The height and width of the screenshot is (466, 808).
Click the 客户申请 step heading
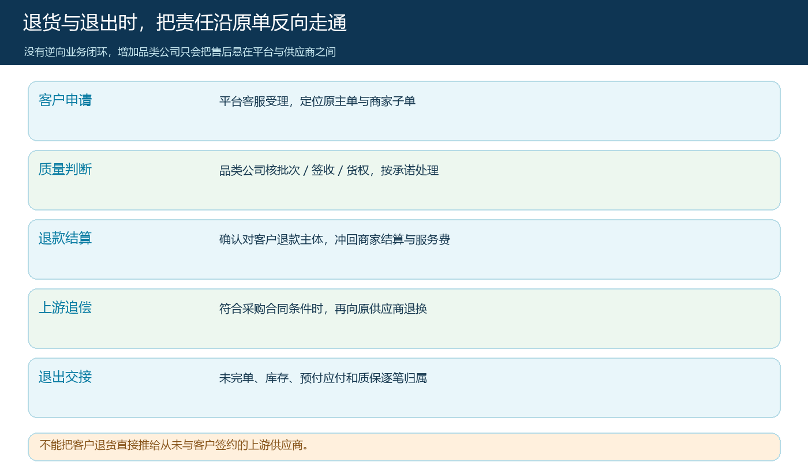click(x=65, y=100)
